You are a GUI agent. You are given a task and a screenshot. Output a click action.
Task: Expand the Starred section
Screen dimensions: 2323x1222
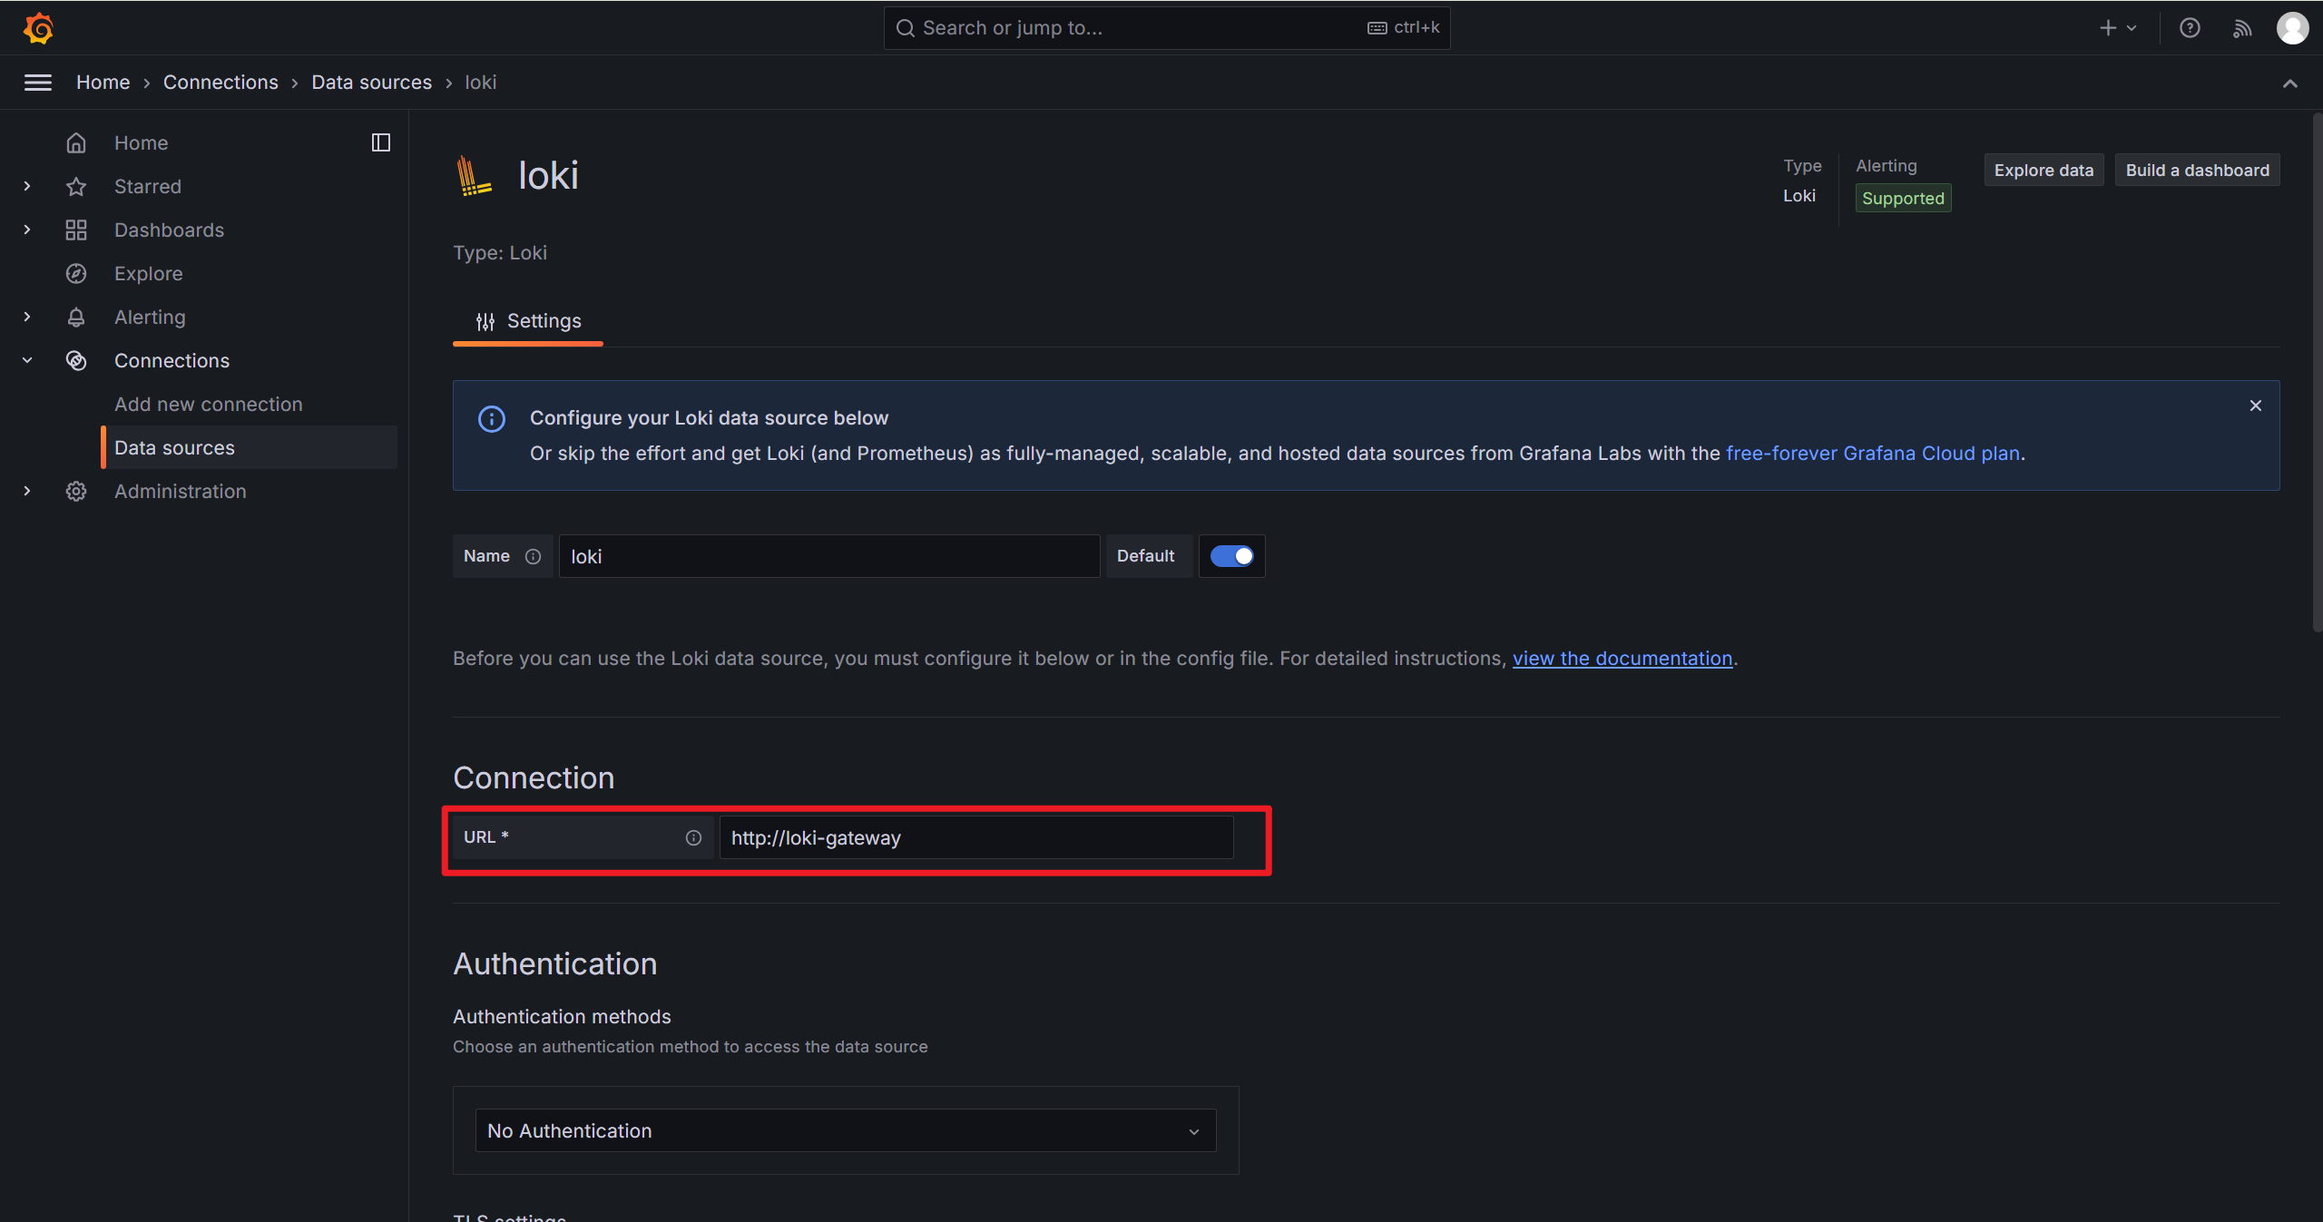(x=27, y=186)
